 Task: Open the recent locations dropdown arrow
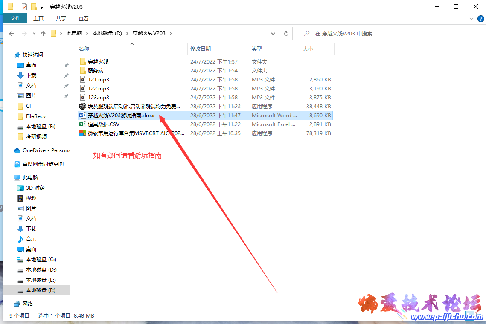pos(34,34)
